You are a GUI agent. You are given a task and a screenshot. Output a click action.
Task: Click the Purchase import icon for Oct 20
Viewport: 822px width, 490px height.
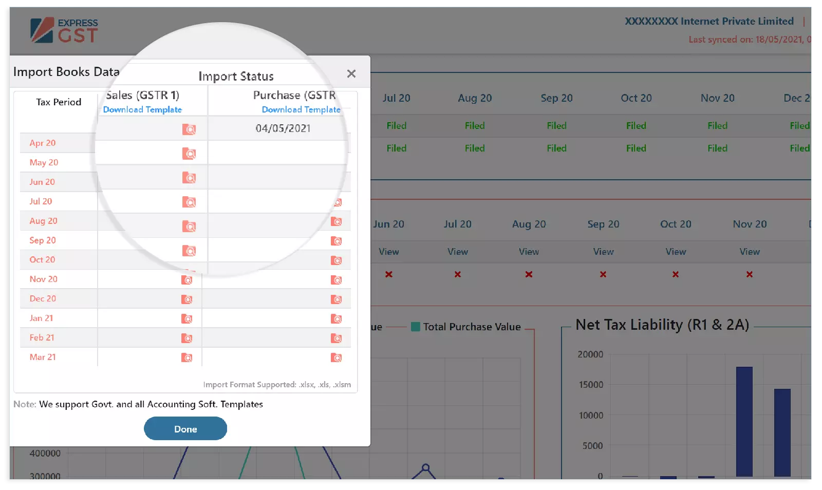point(337,260)
